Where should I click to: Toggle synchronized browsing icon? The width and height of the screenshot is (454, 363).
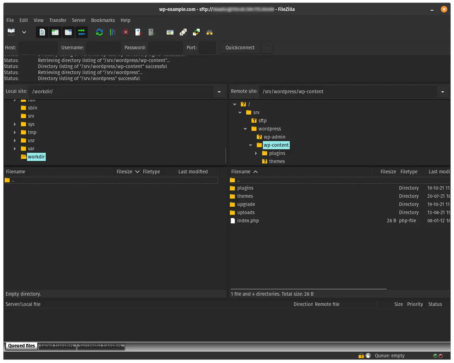[x=196, y=32]
